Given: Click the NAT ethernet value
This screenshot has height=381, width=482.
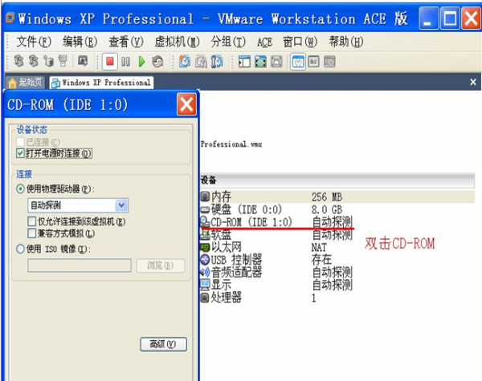Looking at the screenshot, I should click(x=319, y=247).
